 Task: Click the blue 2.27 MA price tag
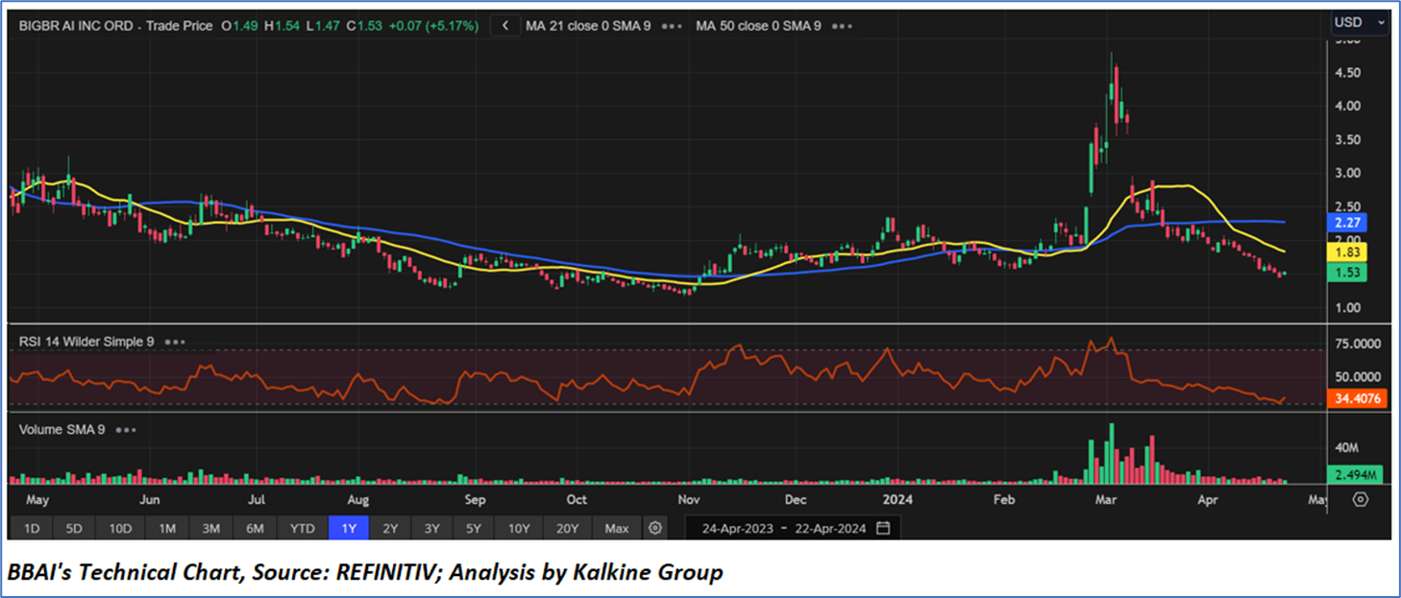pyautogui.click(x=1347, y=223)
